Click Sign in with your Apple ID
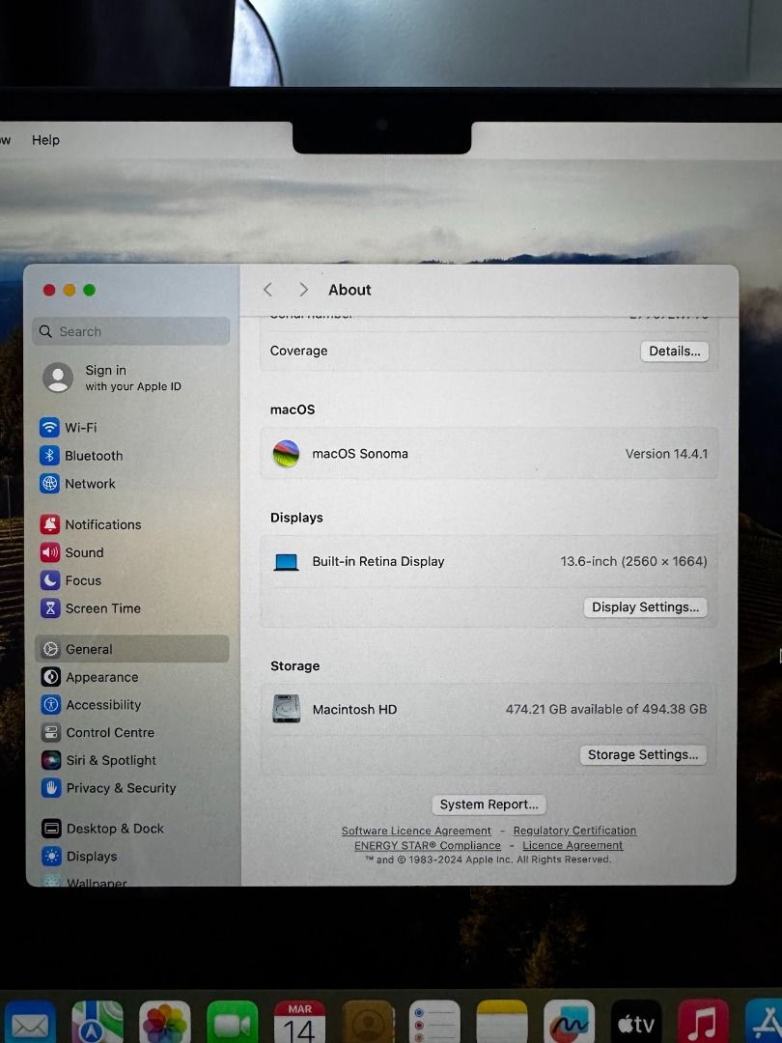The image size is (782, 1043). [x=113, y=378]
